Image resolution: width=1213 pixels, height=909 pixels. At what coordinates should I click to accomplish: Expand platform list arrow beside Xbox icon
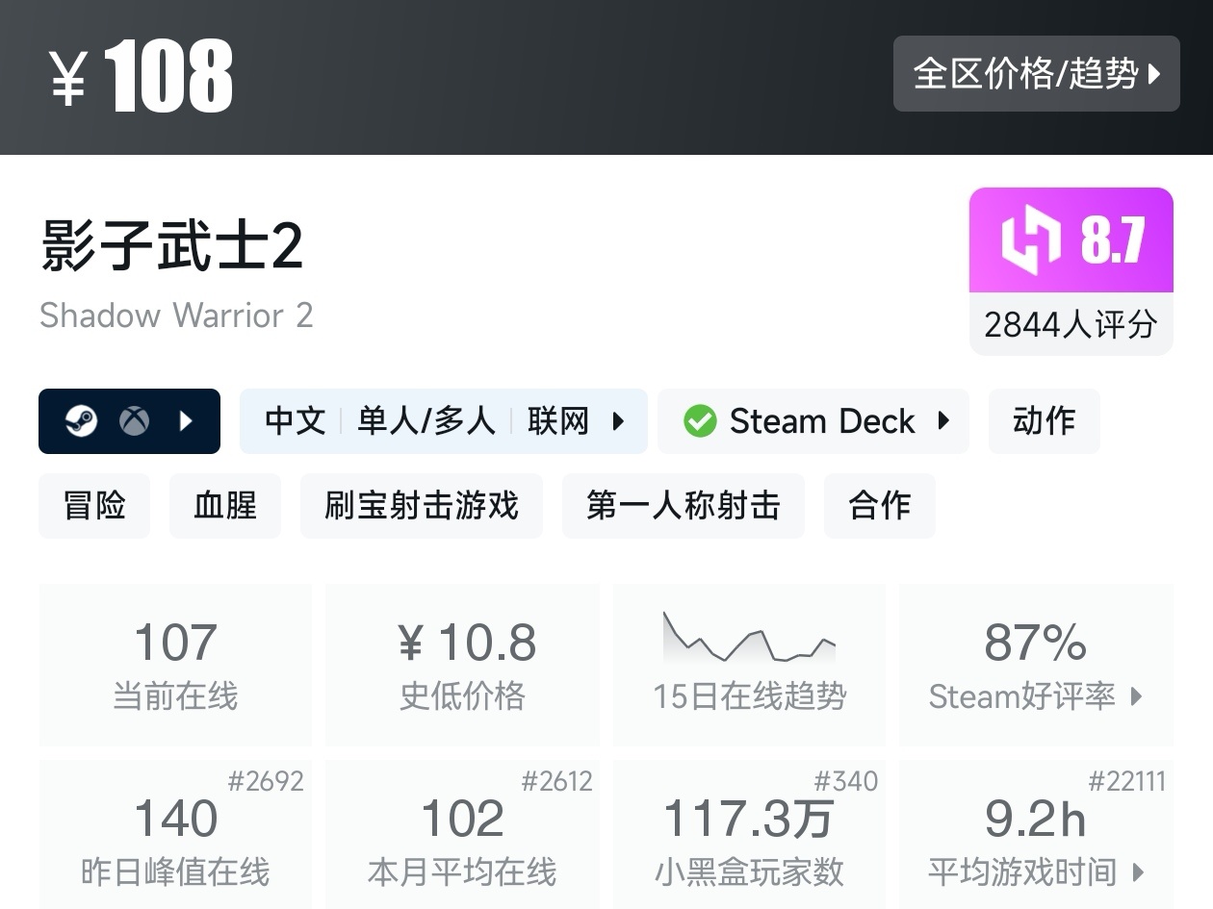(188, 420)
